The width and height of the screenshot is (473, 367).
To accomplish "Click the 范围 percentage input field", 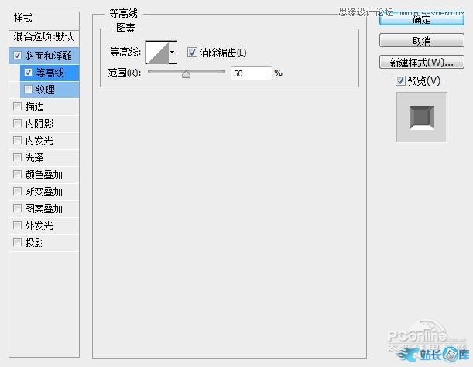I will (250, 73).
